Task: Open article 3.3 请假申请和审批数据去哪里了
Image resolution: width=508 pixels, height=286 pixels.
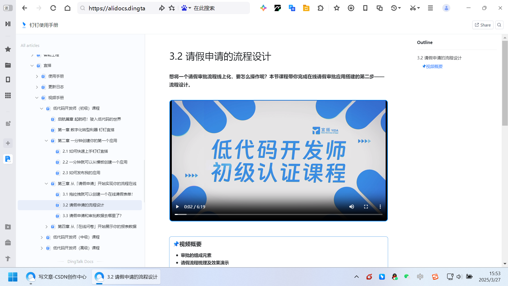Action: [x=92, y=216]
